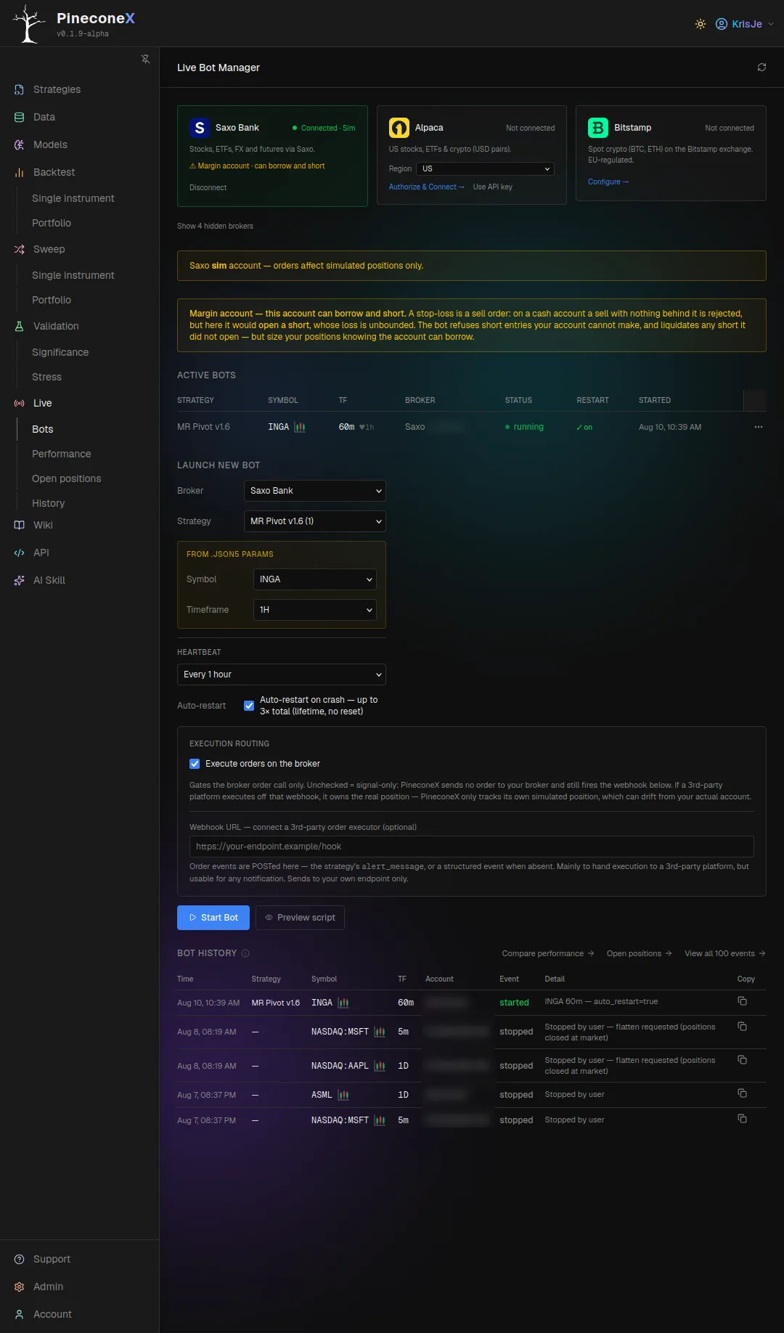The width and height of the screenshot is (784, 1333).
Task: Copy the INGA started event
Action: [x=742, y=1001]
